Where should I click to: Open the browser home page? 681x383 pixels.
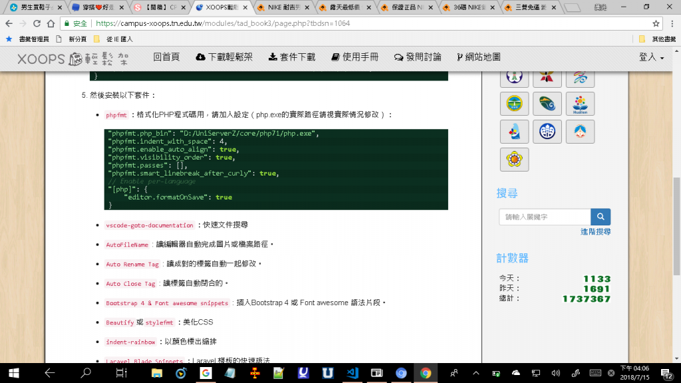51,23
